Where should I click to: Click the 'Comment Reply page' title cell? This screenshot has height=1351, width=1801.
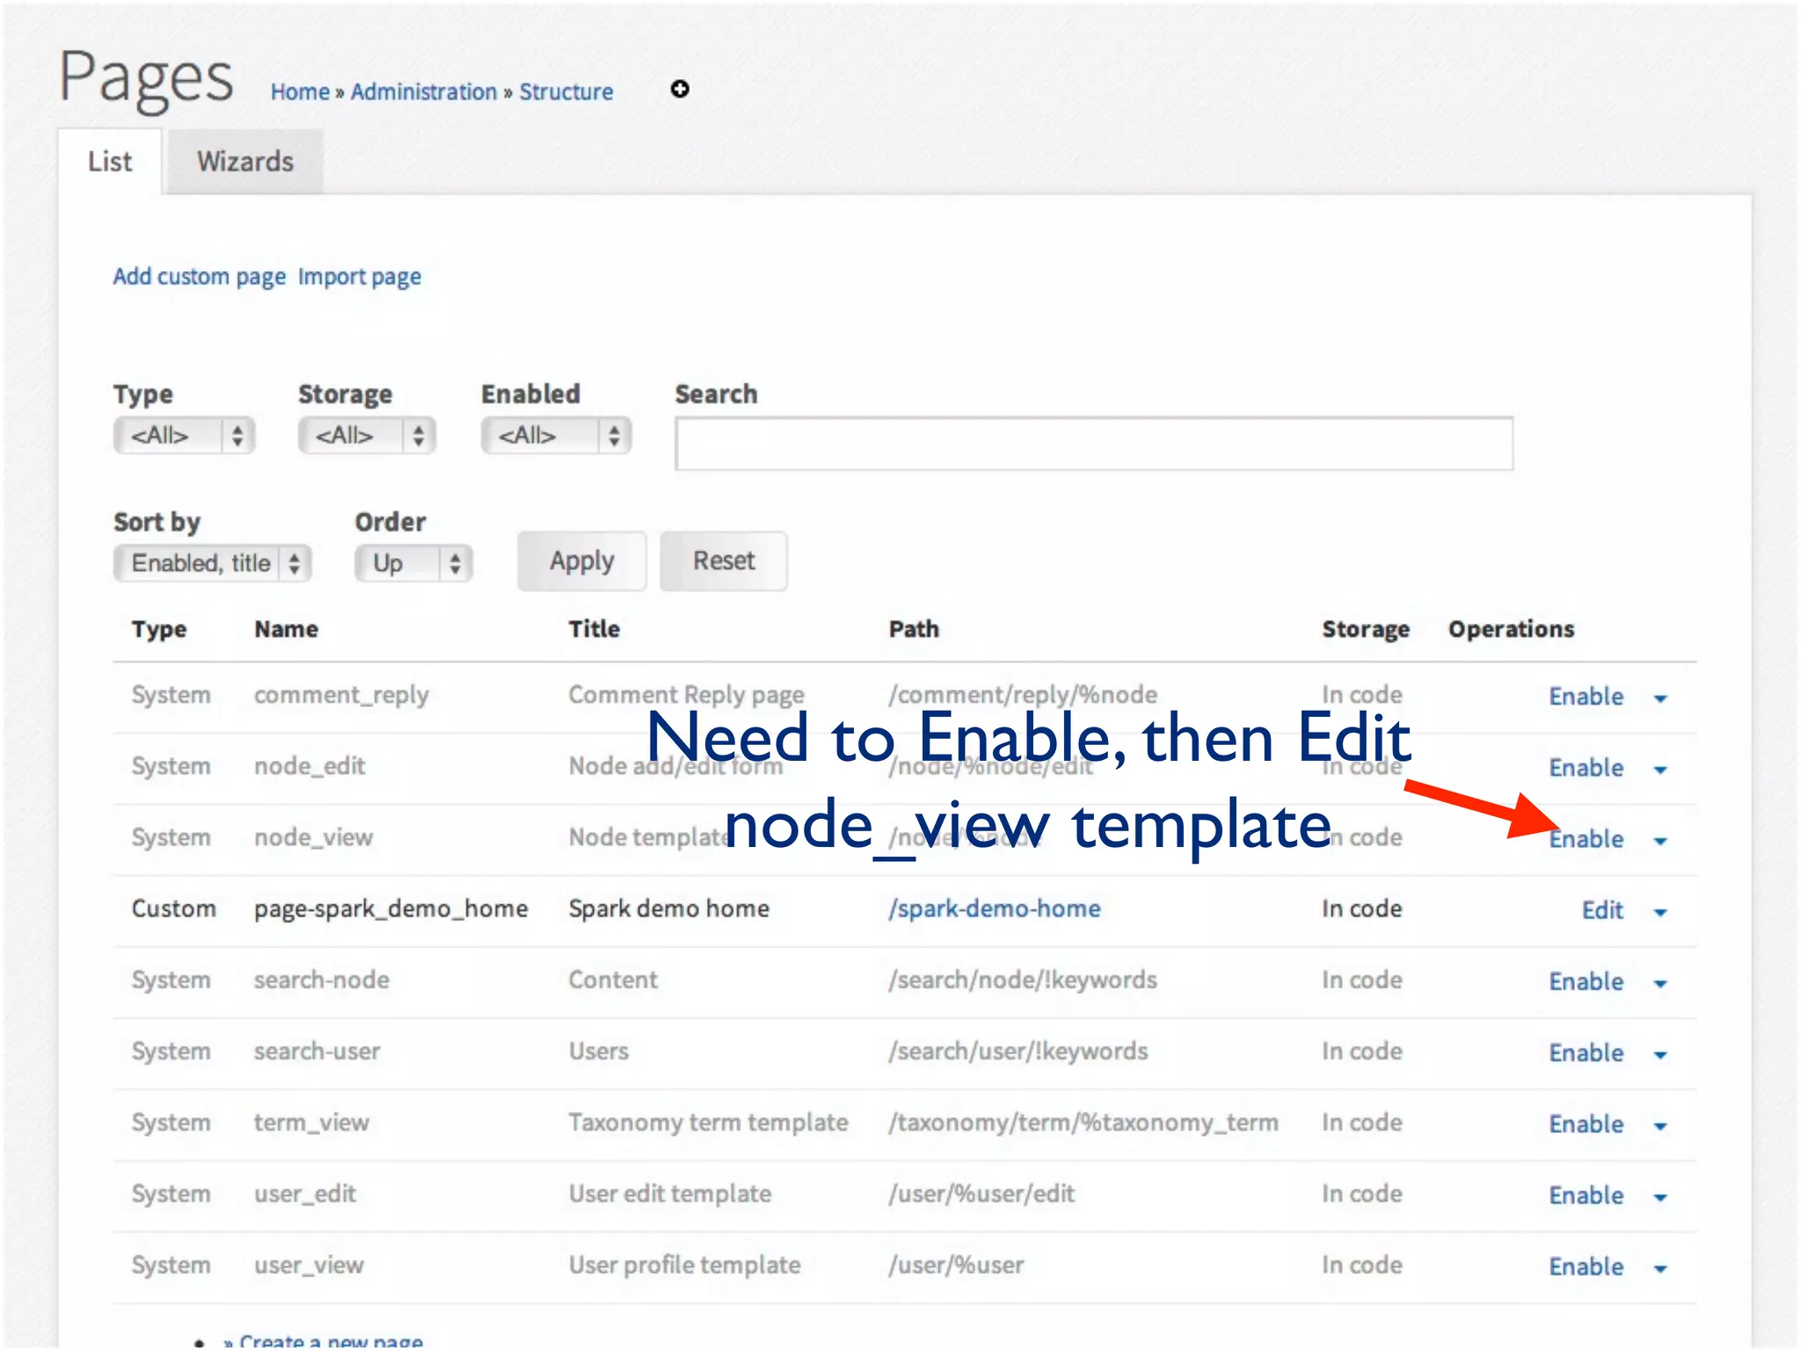pyautogui.click(x=686, y=695)
